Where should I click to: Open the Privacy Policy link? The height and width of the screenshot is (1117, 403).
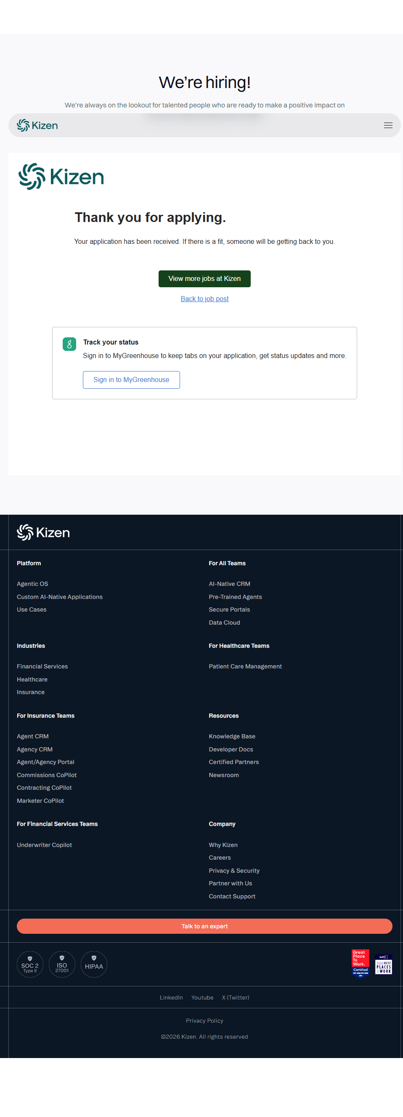click(x=204, y=1020)
